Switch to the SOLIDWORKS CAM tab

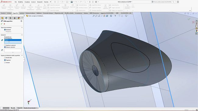point(126,13)
